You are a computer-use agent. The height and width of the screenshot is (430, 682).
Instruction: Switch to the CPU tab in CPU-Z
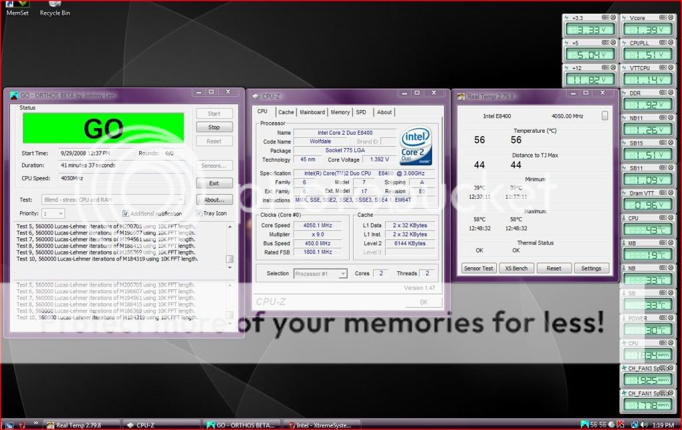pyautogui.click(x=262, y=111)
